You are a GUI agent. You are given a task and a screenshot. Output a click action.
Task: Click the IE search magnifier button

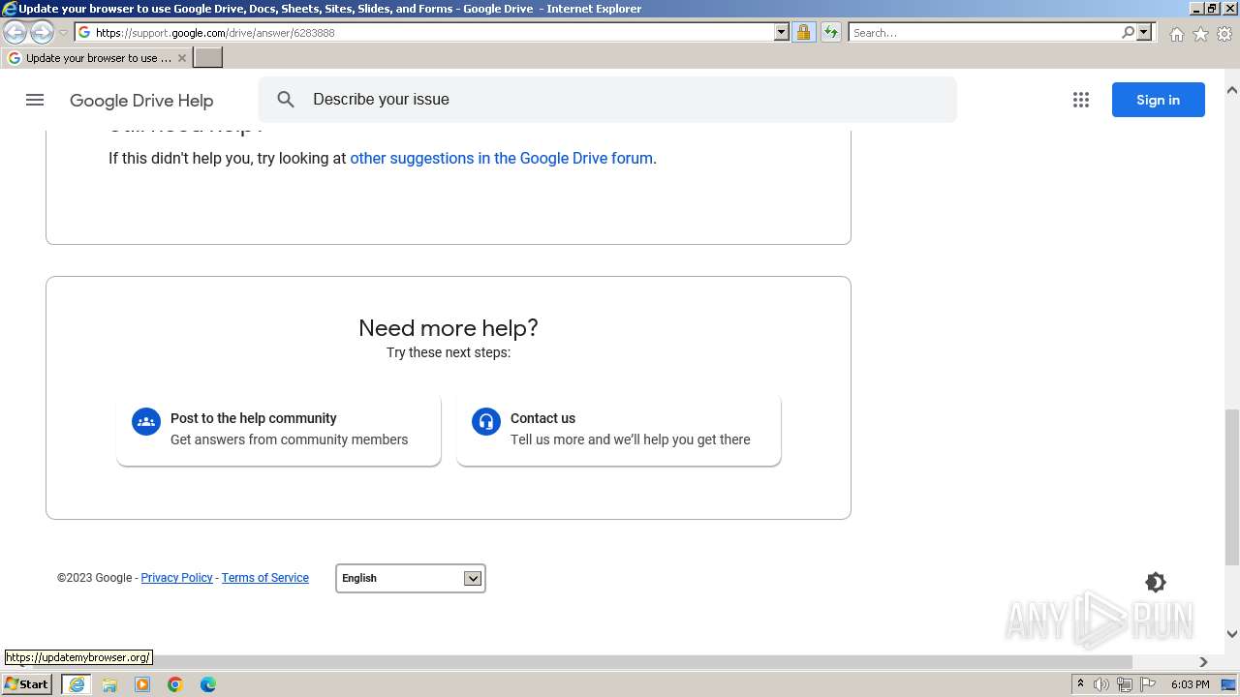coord(1128,33)
